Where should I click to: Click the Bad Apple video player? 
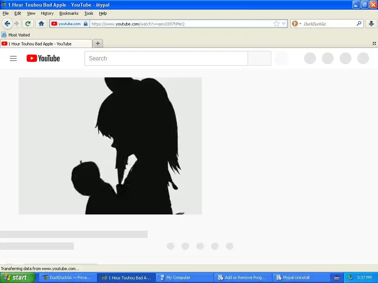click(110, 146)
